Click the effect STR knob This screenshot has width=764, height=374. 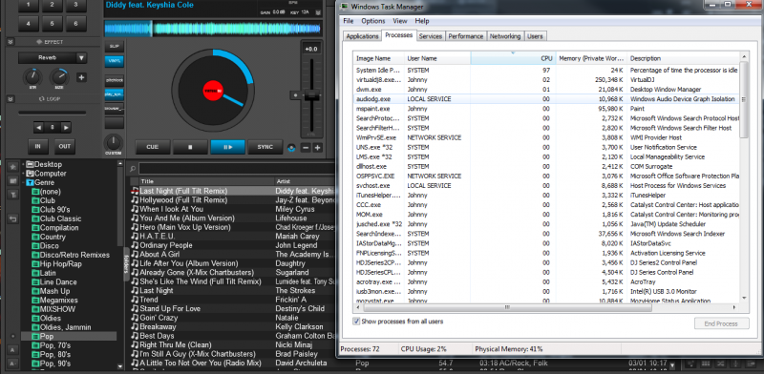pos(32,77)
